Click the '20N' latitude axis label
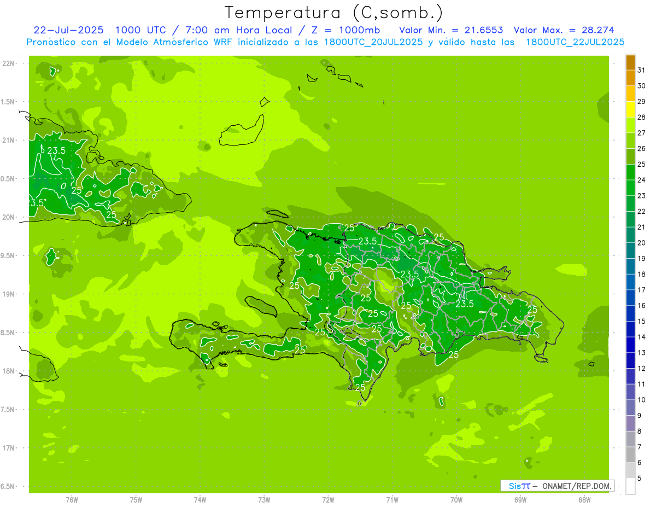This screenshot has width=656, height=507. [x=8, y=217]
